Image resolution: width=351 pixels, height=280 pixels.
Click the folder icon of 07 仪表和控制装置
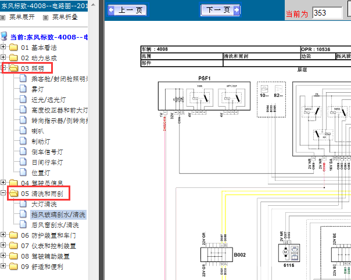[13, 246]
